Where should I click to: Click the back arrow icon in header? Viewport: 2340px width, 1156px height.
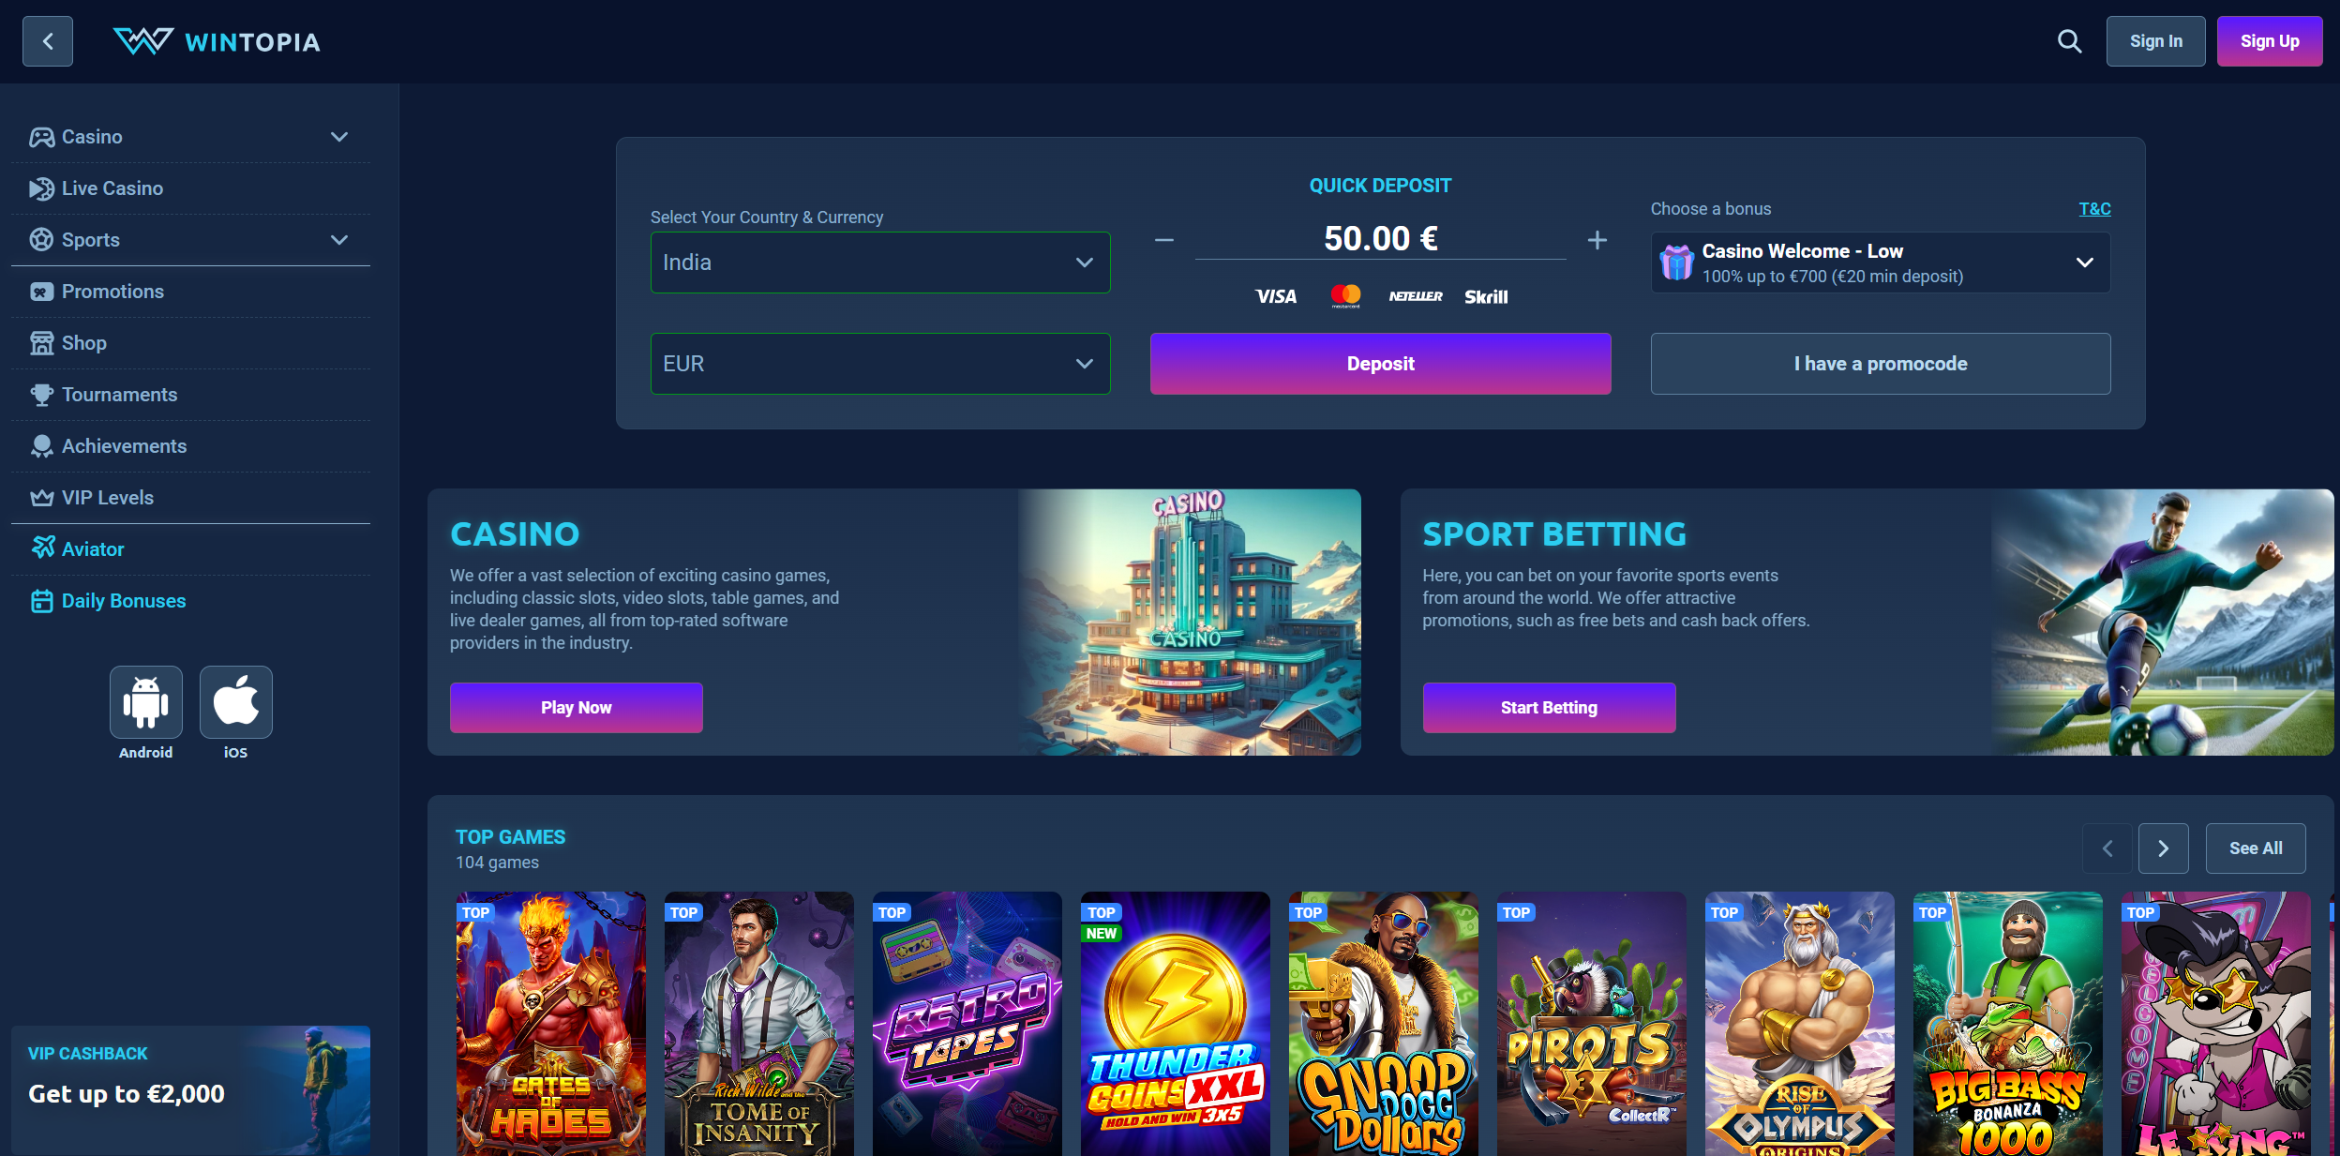[x=48, y=41]
